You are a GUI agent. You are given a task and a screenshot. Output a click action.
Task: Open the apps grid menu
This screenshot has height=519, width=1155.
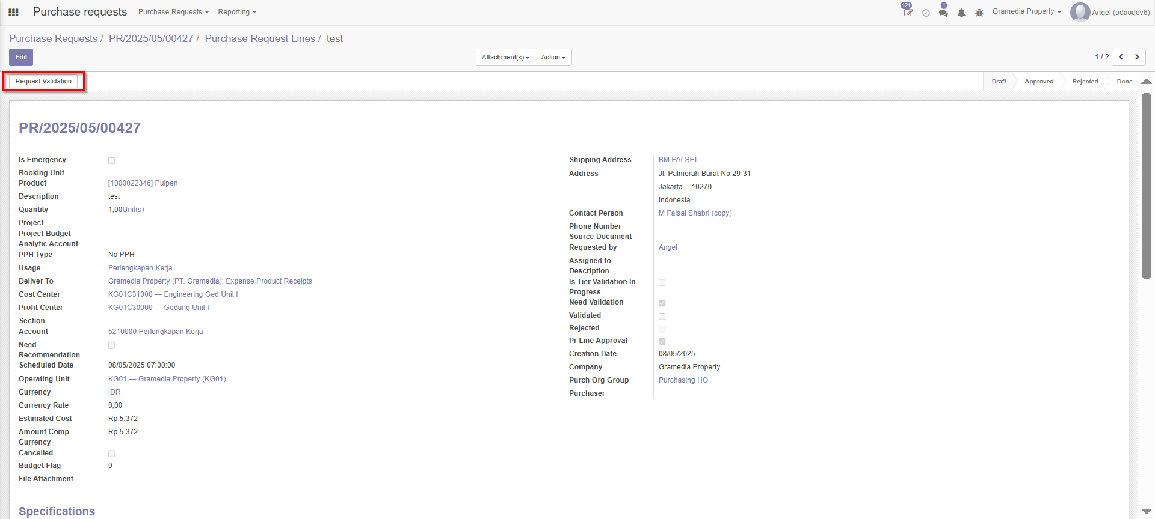(13, 12)
